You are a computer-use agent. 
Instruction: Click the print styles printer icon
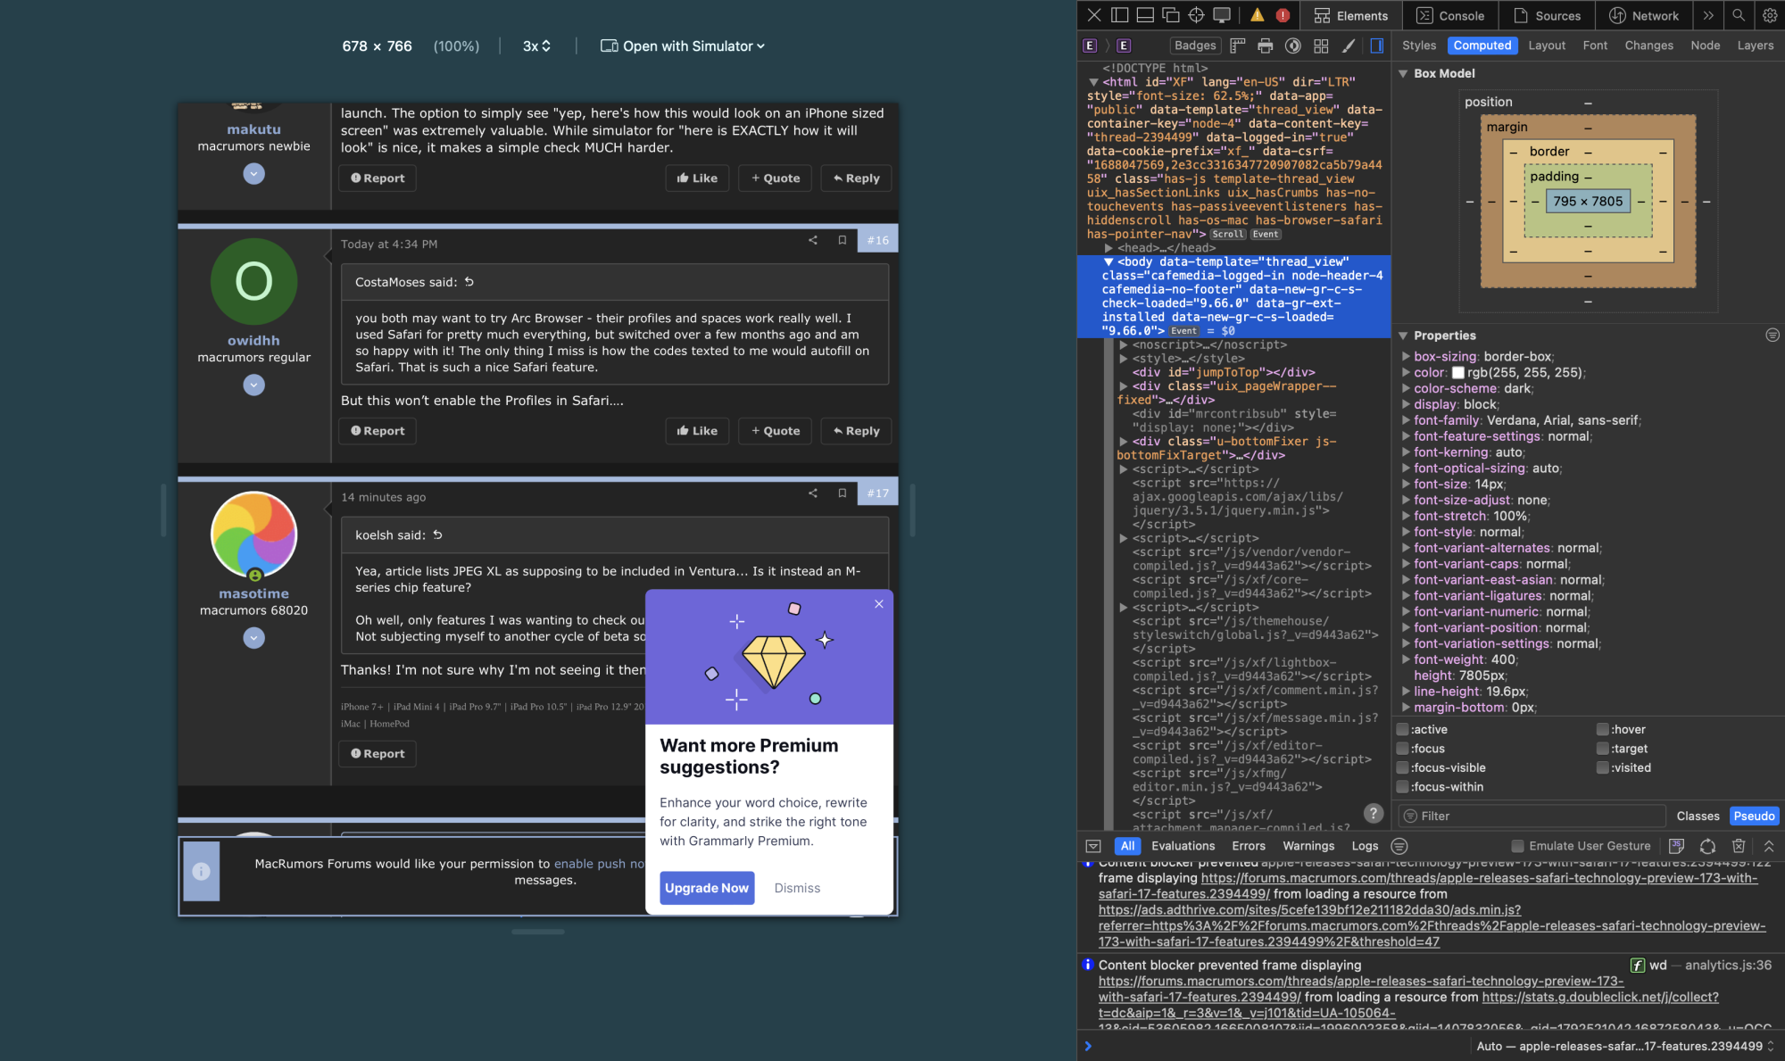[1265, 46]
